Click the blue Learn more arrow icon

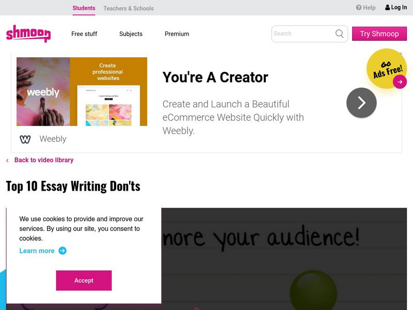[62, 251]
